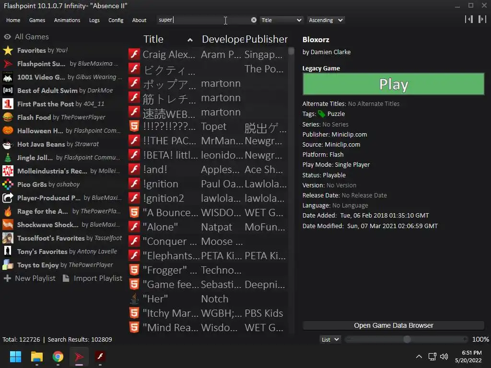Click the zoom slider minus end
This screenshot has width=491, height=368.
(349, 340)
